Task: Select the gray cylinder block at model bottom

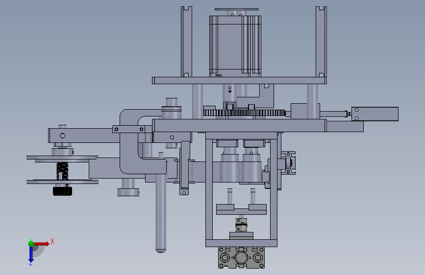Action: coord(241,257)
